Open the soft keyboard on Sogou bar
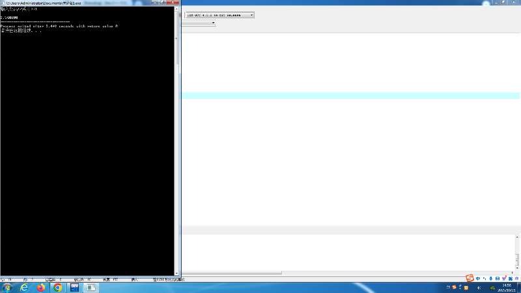 point(498,279)
